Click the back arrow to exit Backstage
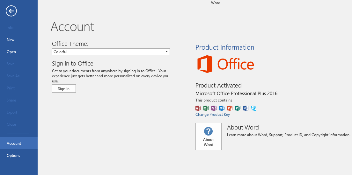352x175 pixels. (x=11, y=11)
